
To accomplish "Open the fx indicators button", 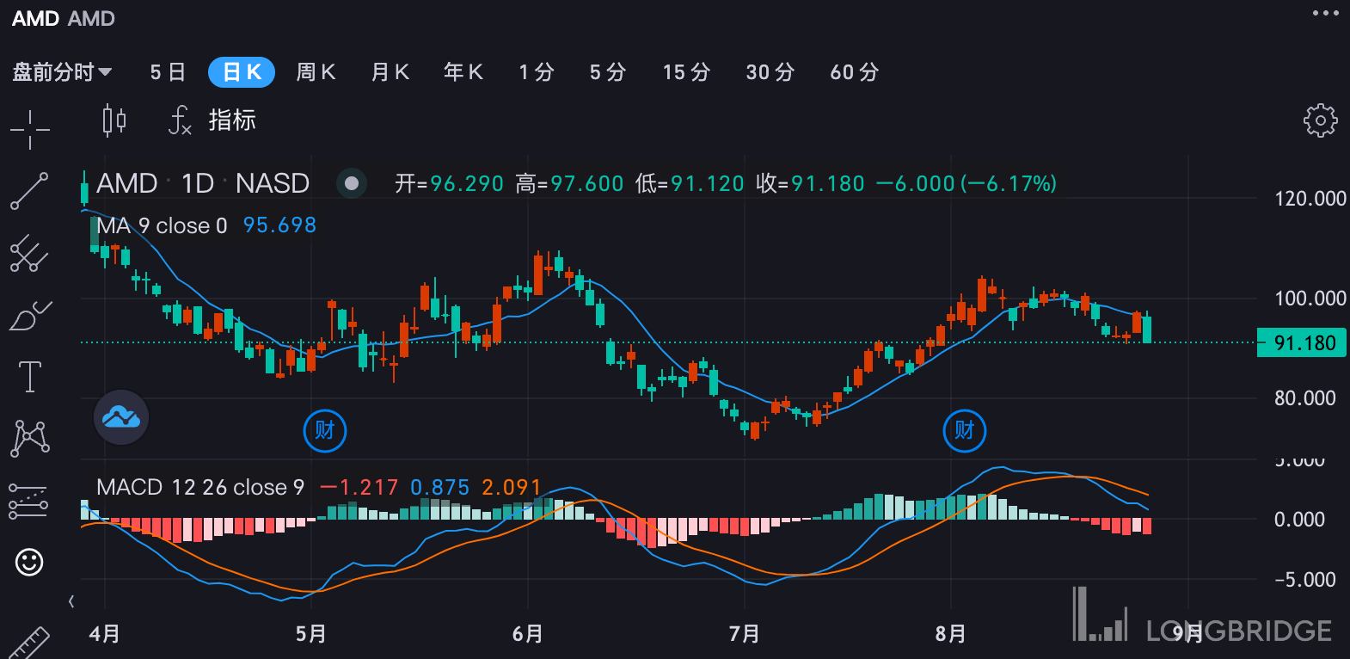I will (x=179, y=120).
